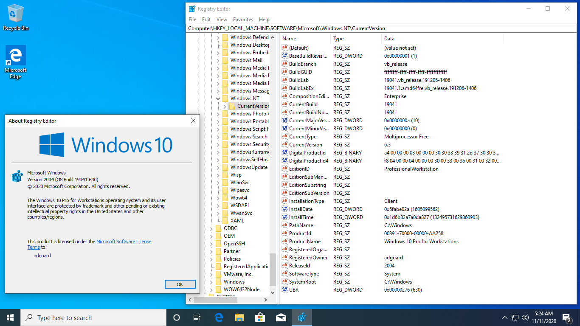Expand the Policies tree node
The height and width of the screenshot is (326, 580).
[x=211, y=259]
